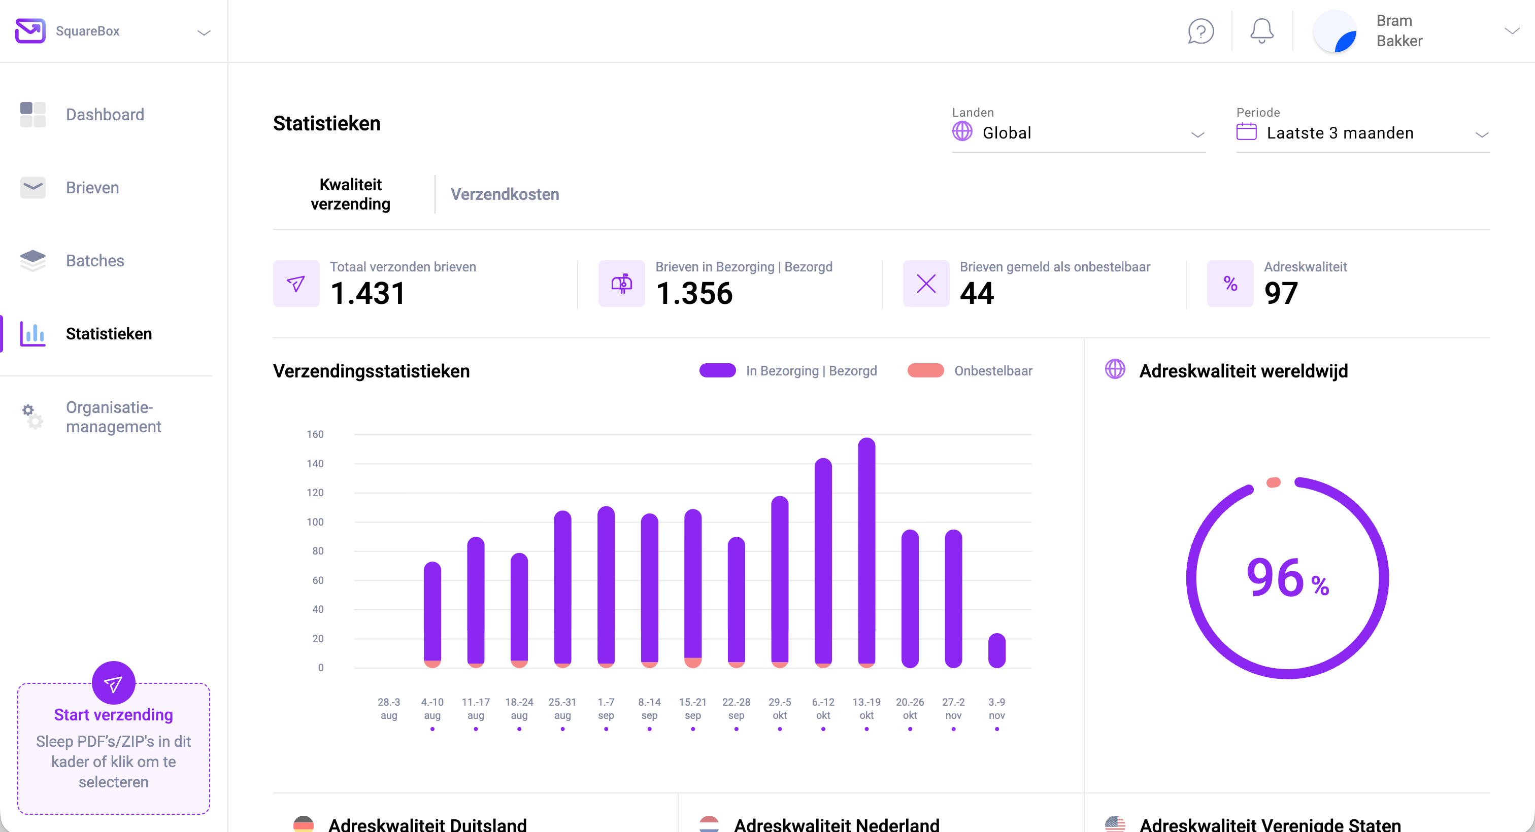Image resolution: width=1535 pixels, height=832 pixels.
Task: Click the paper plane Start verzending icon
Action: click(x=113, y=683)
